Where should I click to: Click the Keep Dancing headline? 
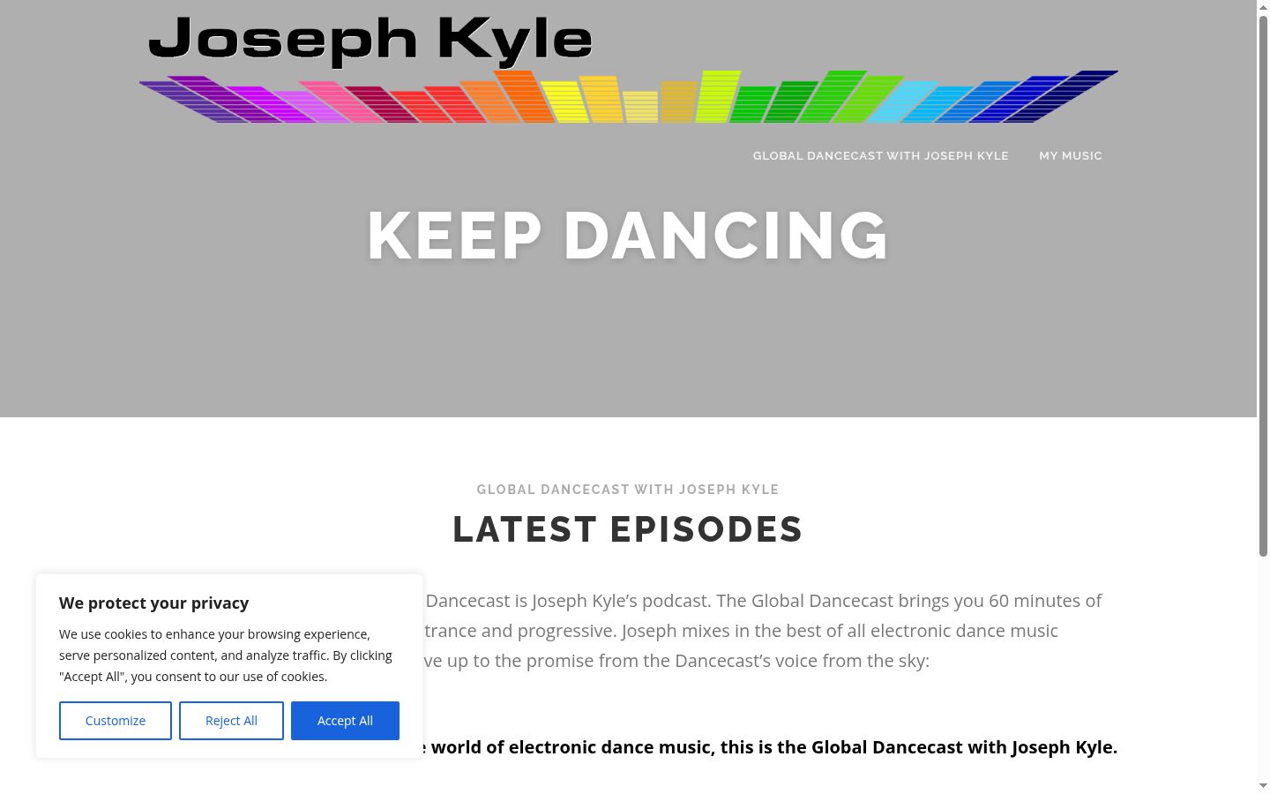click(628, 236)
